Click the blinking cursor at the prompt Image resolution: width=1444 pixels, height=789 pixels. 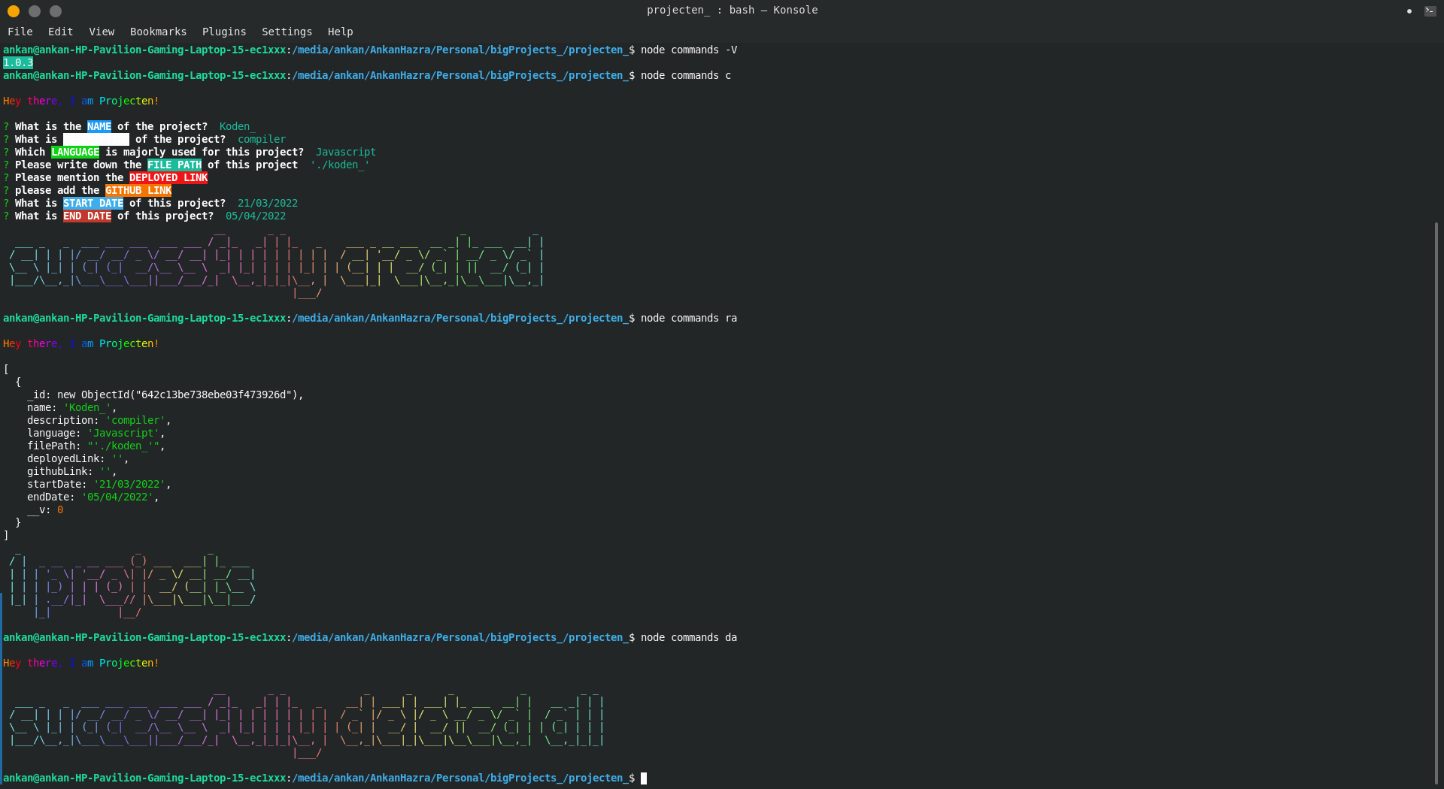pos(643,778)
